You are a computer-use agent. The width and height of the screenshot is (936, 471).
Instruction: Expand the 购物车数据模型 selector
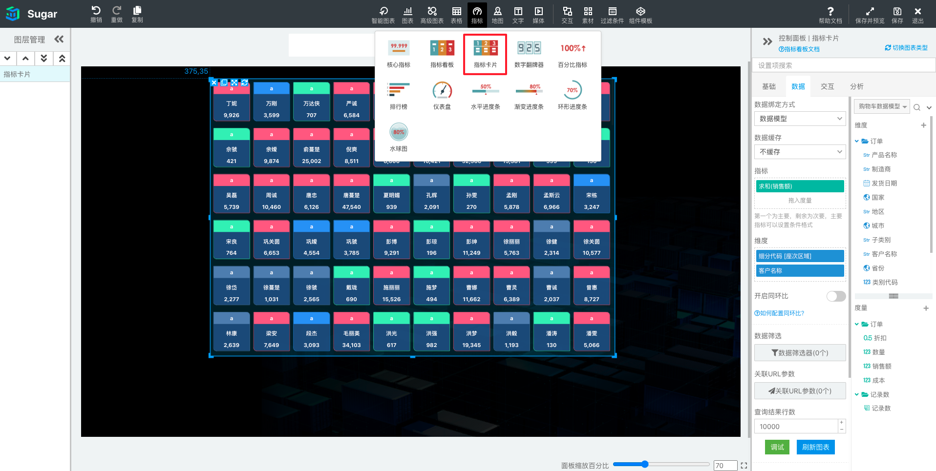pyautogui.click(x=882, y=106)
